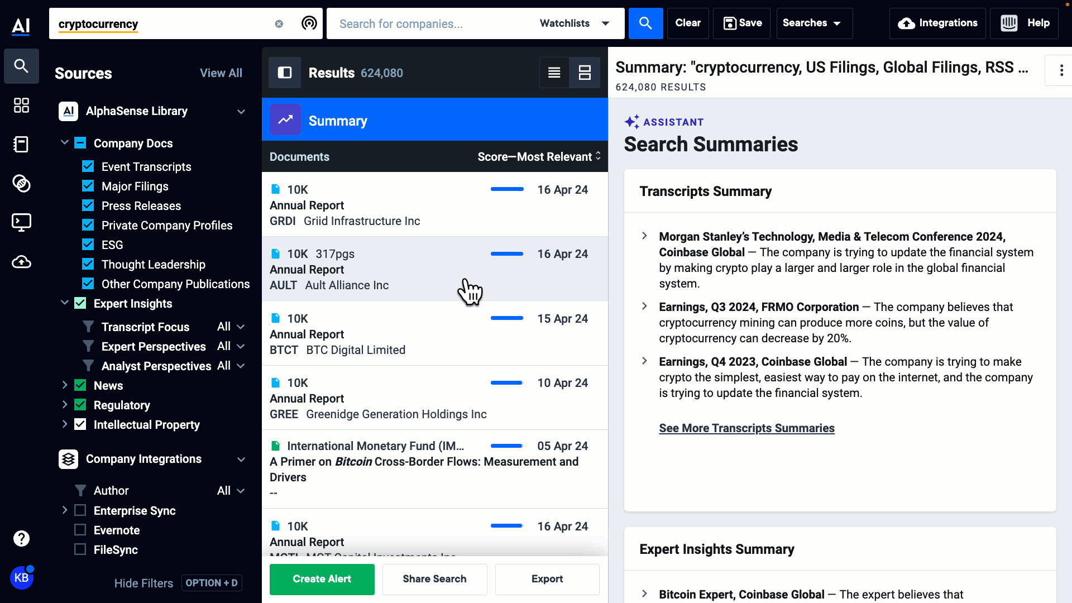Open See More Transcripts Summaries link

[746, 428]
